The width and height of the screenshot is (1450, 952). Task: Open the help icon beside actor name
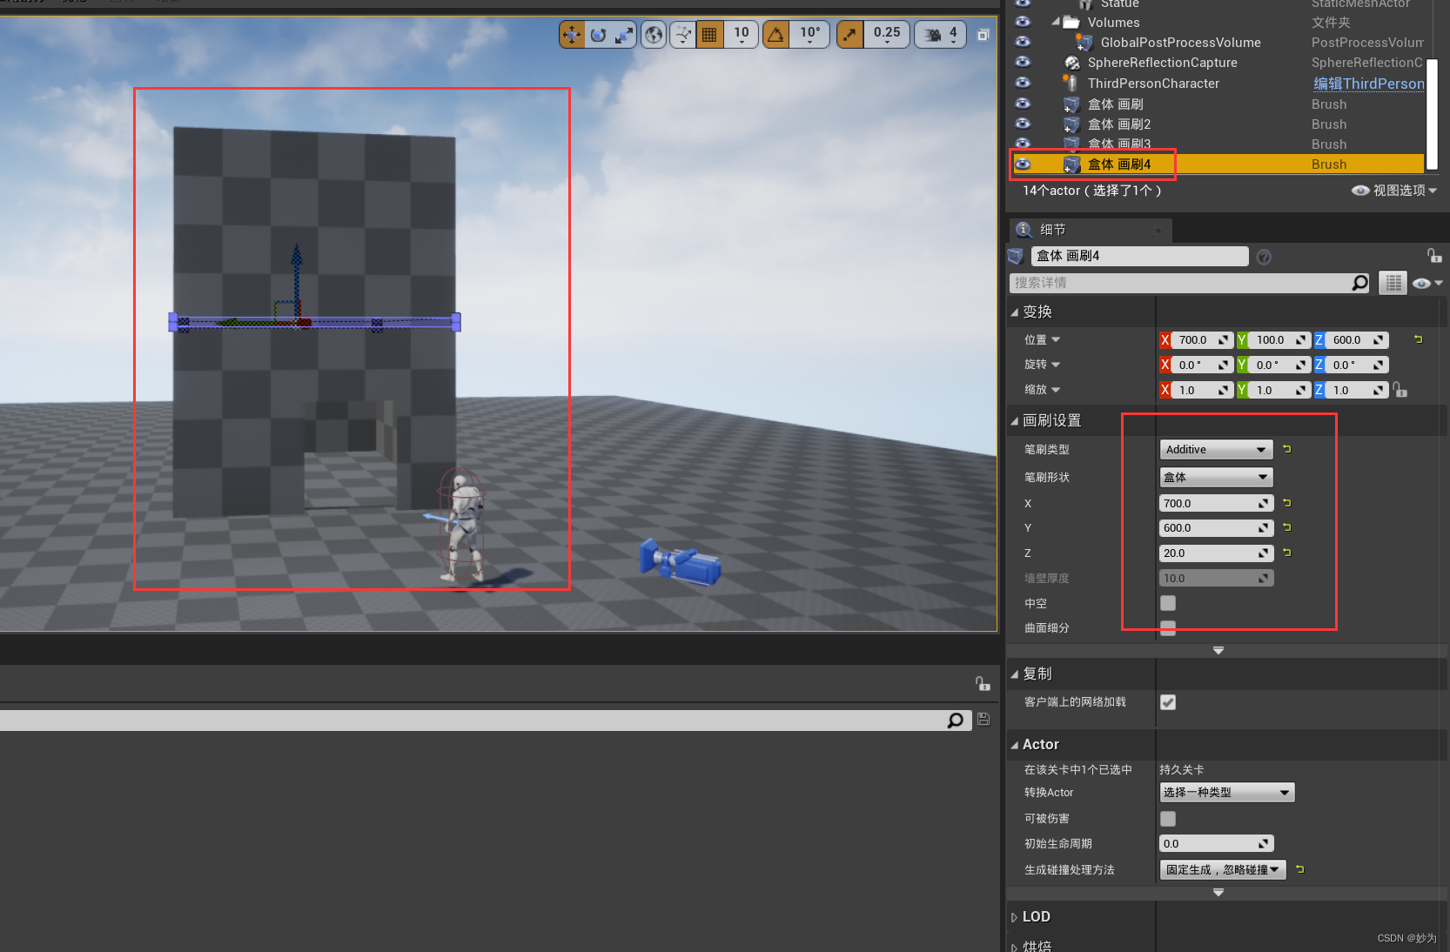pos(1264,257)
